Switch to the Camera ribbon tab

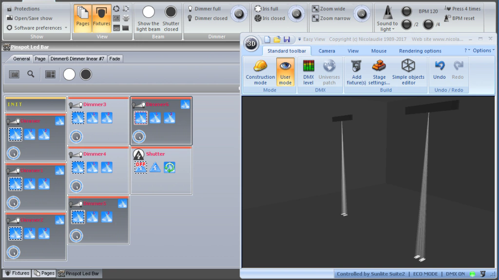[x=326, y=51]
